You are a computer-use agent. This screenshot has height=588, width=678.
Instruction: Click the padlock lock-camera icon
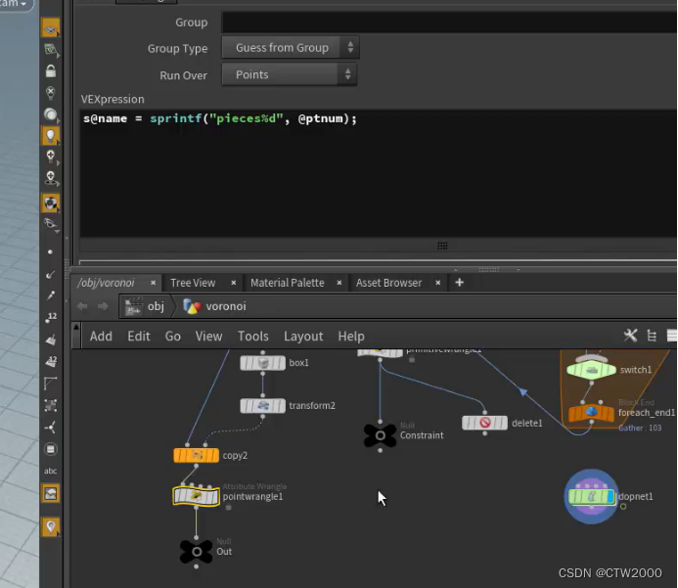pyautogui.click(x=50, y=70)
